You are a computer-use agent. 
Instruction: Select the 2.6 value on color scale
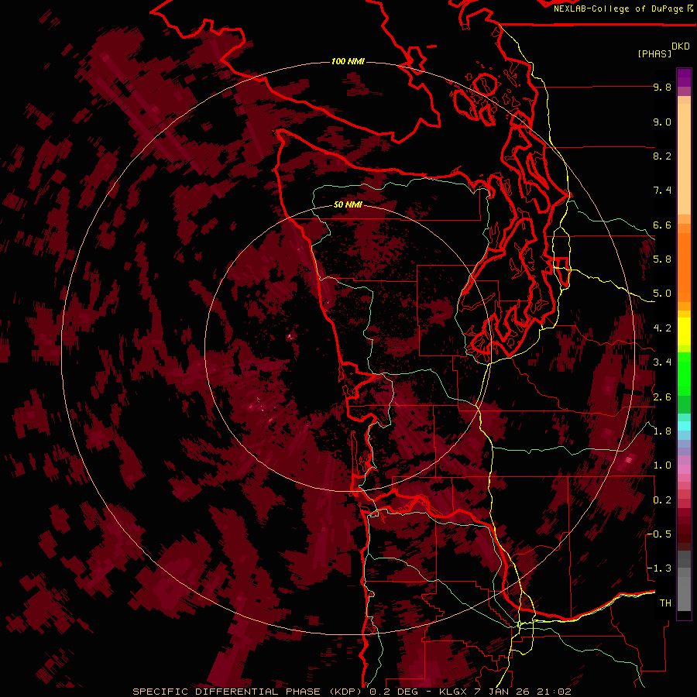click(662, 397)
